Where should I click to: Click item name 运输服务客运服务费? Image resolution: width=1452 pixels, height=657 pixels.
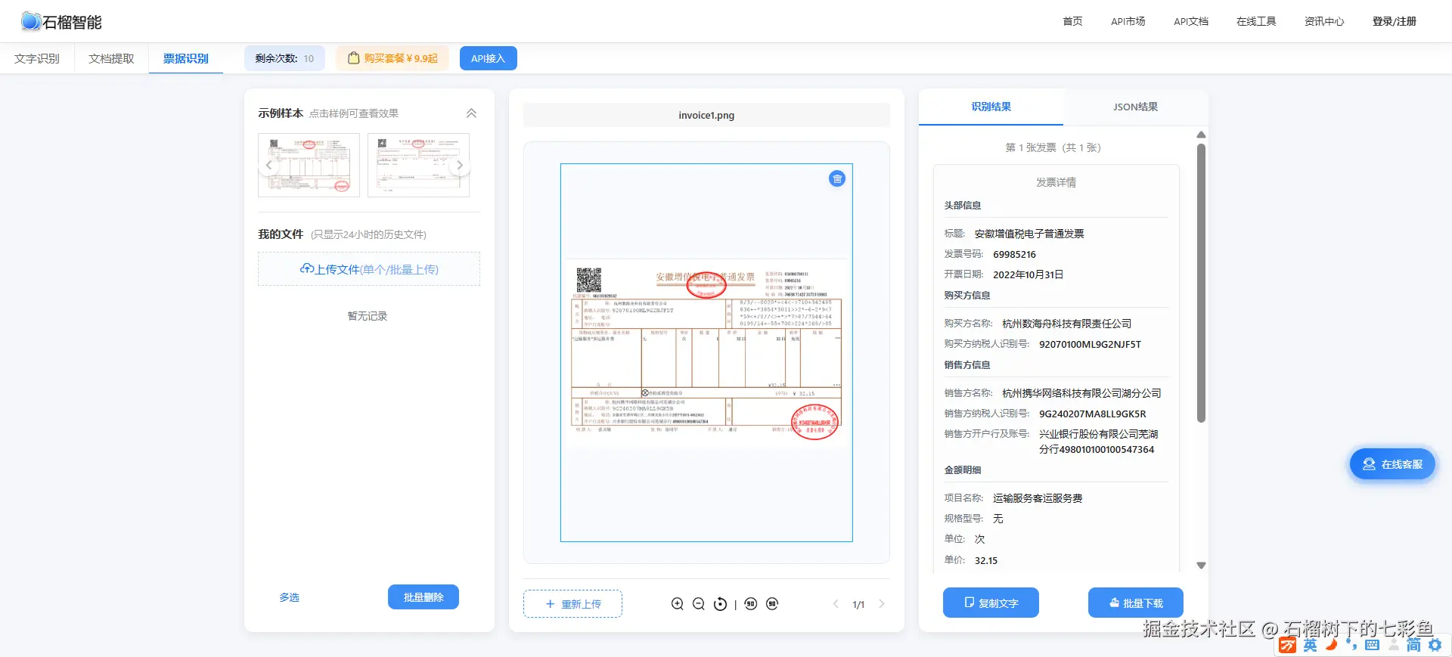tap(1037, 498)
